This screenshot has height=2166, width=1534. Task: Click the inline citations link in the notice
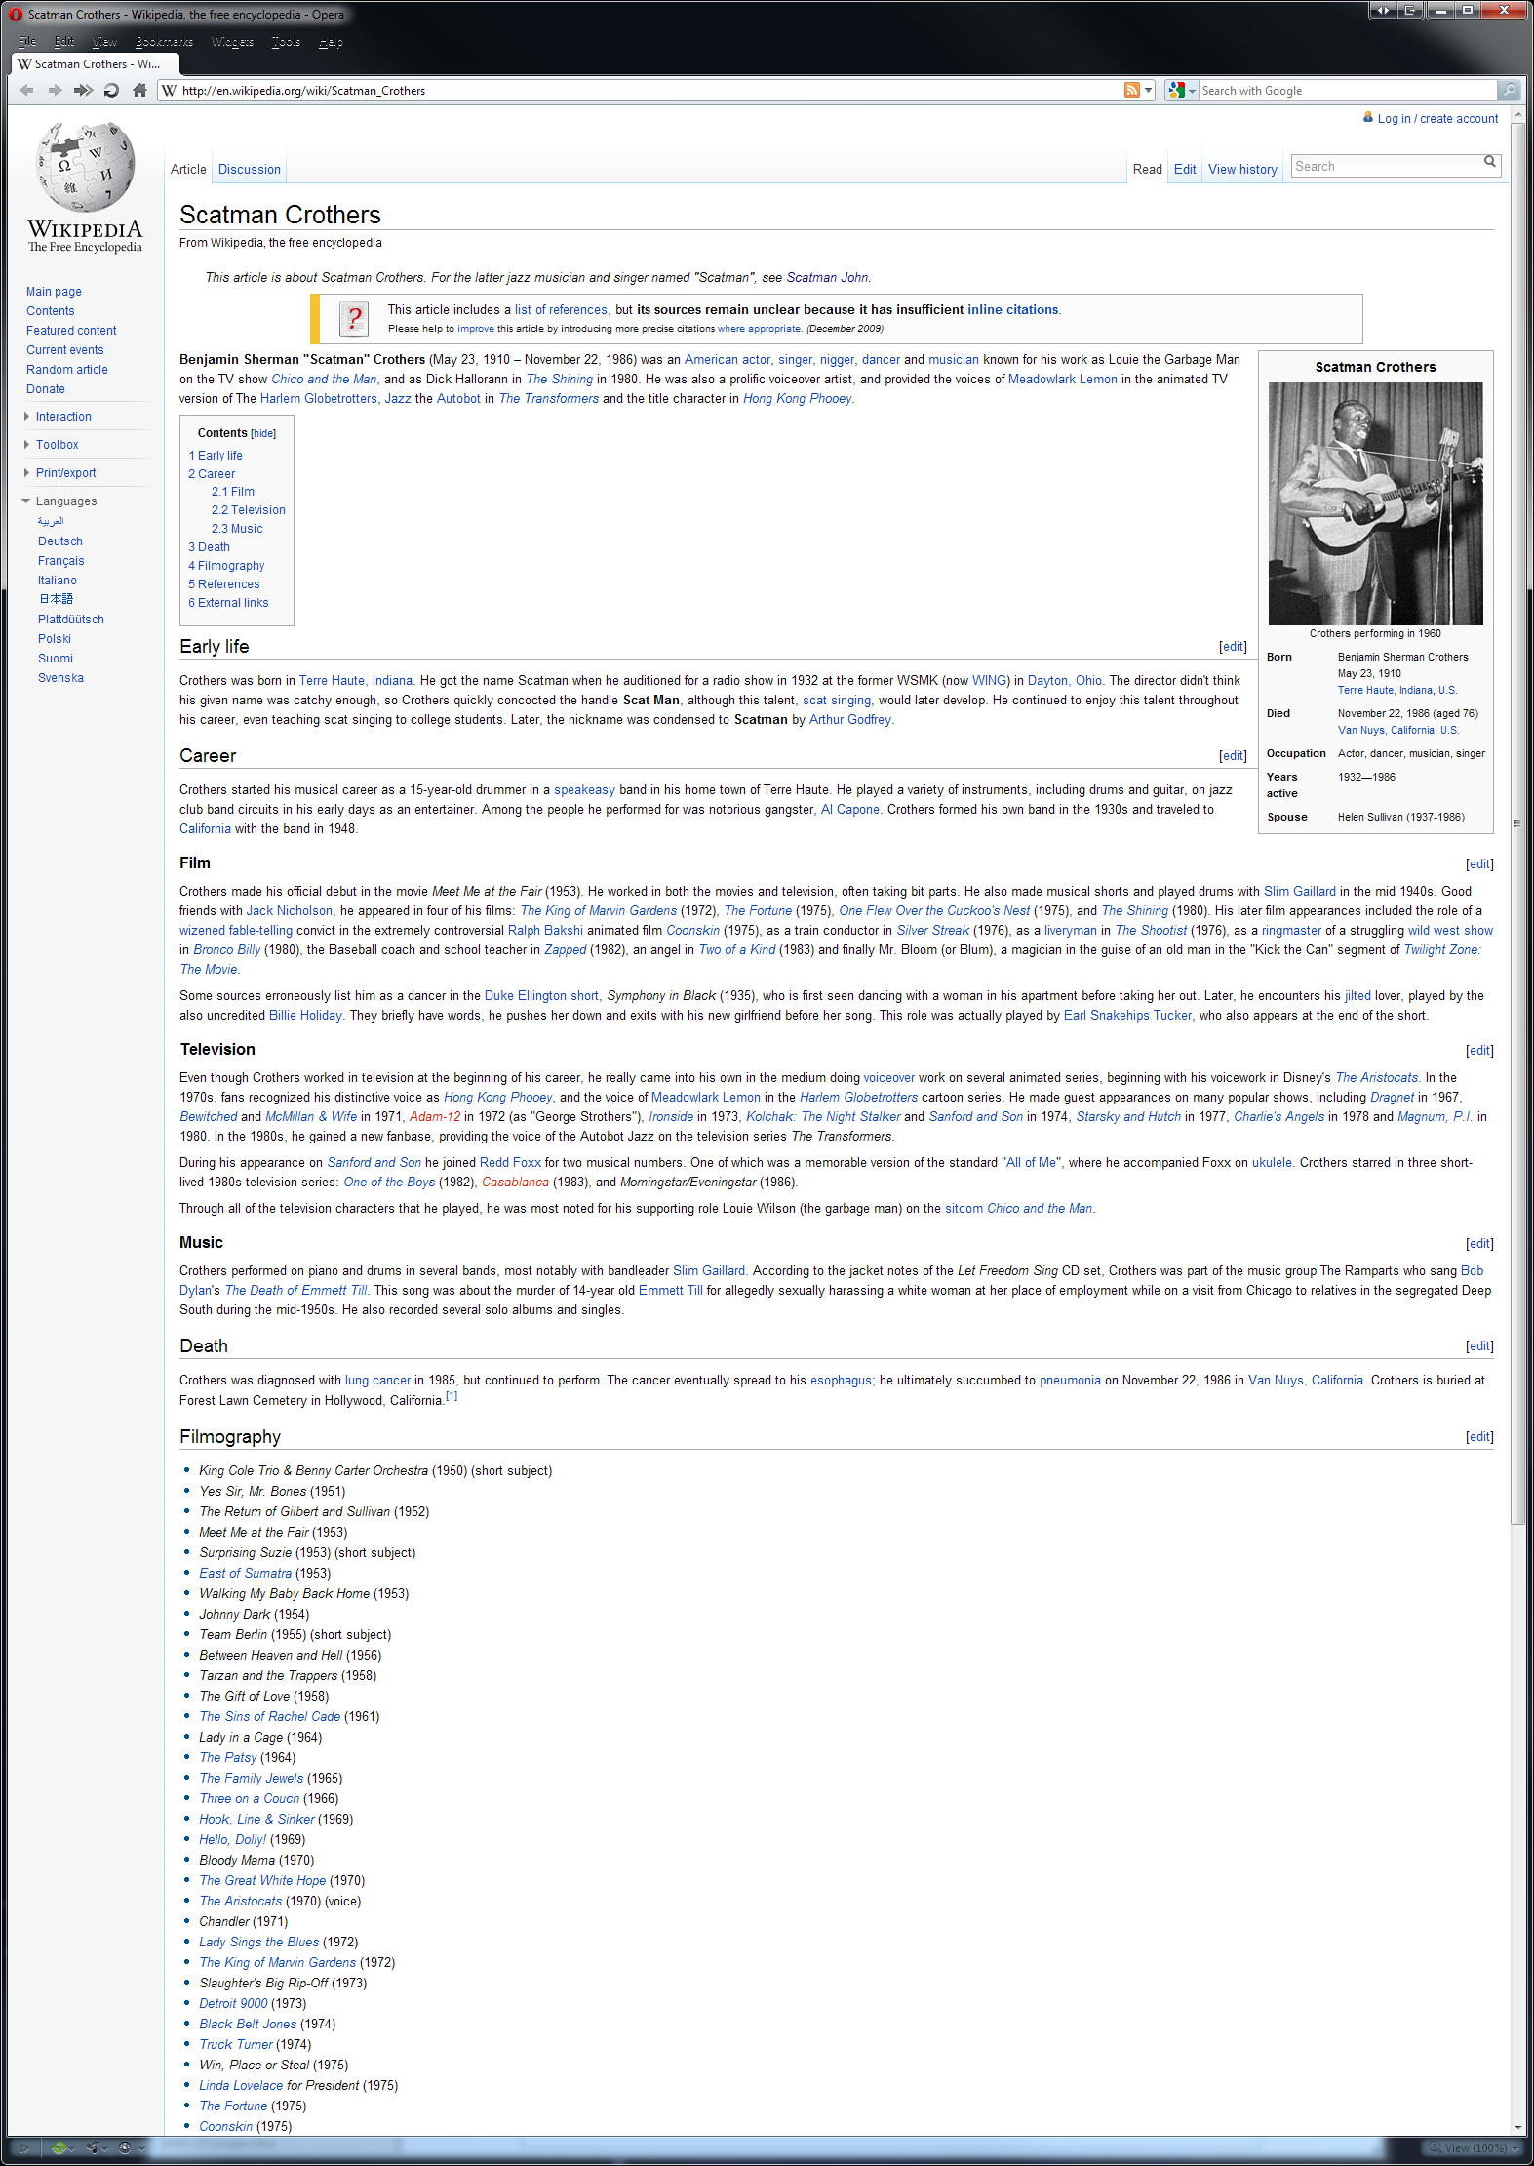pyautogui.click(x=1012, y=310)
